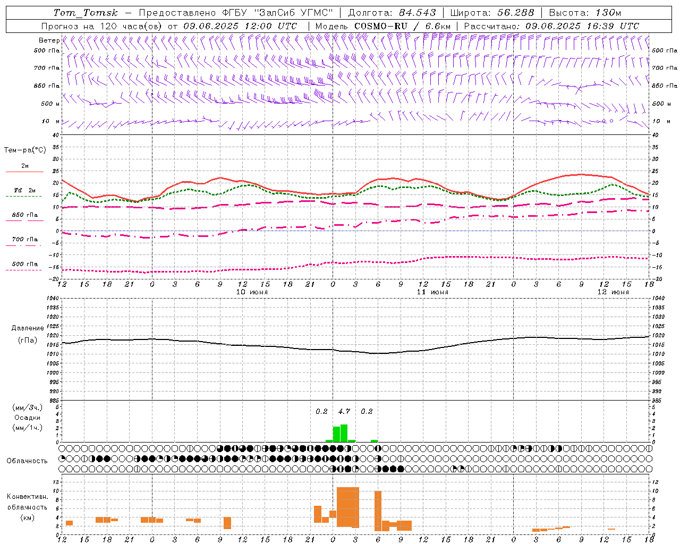Click the 12 июня date label
Screen dimensions: 680x544
[613, 292]
